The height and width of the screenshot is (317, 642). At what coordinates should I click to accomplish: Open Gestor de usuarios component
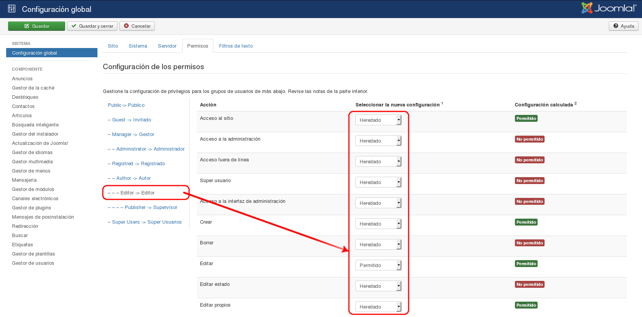point(33,263)
